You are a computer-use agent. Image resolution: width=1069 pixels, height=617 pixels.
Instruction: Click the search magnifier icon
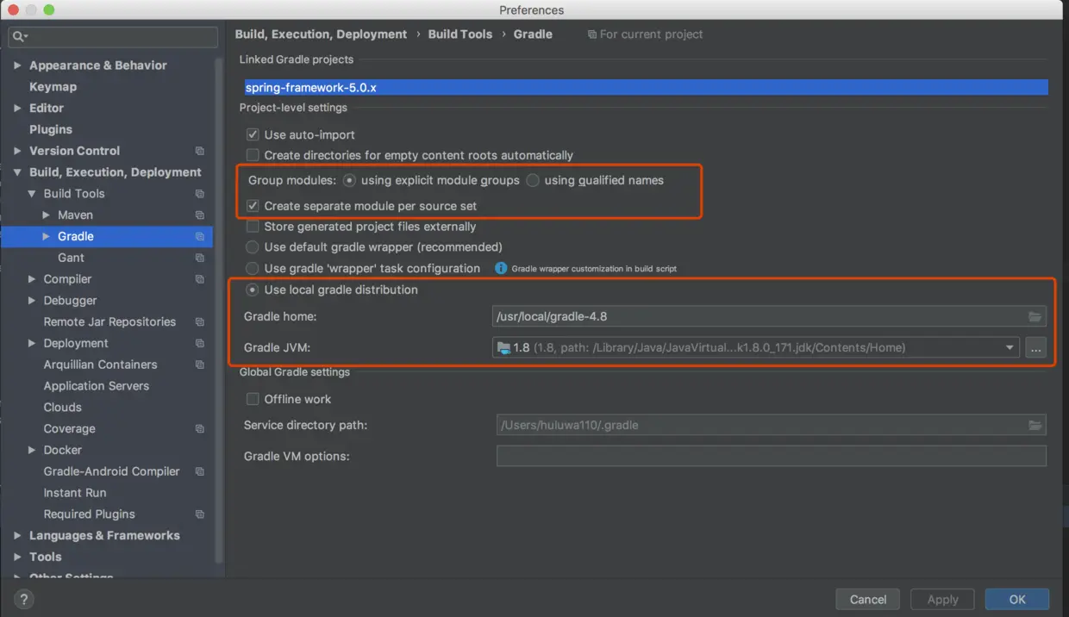click(19, 37)
